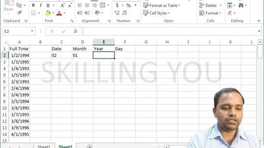Viewport: 264px width, 148px height.
Task: Click the Copy icon
Action: (x=19, y=5)
